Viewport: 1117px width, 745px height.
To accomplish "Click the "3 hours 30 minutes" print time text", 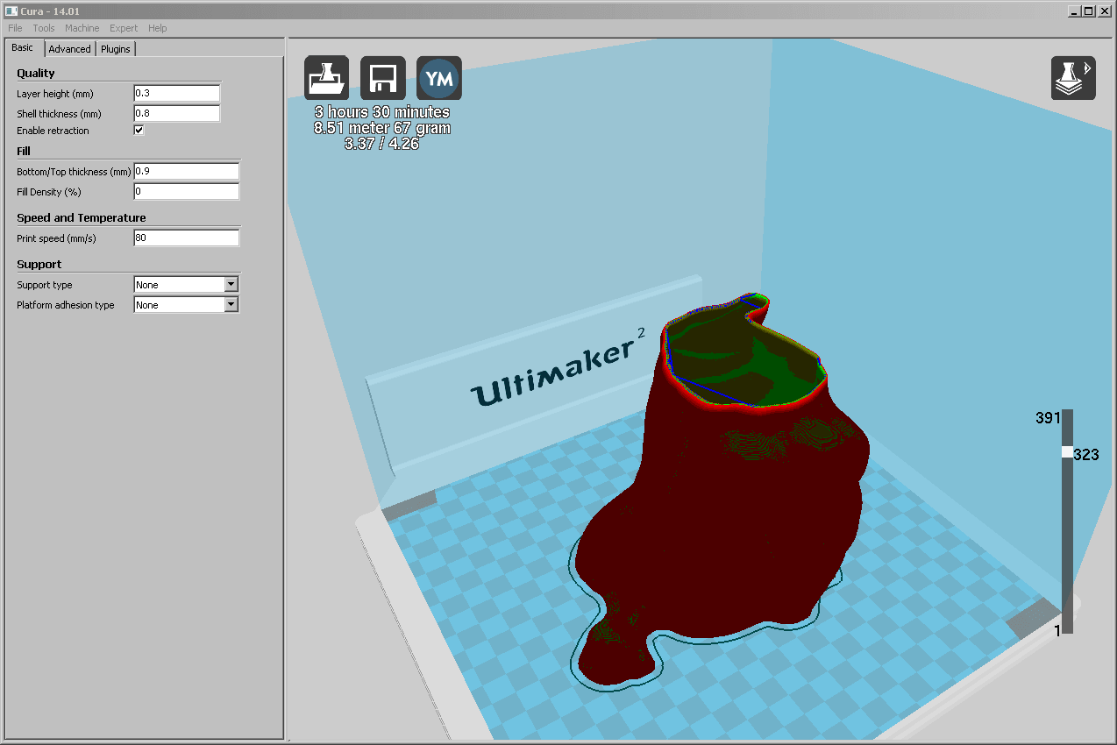I will pyautogui.click(x=382, y=112).
